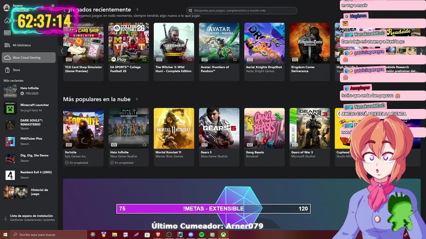Click the Windows taskbar search box
This screenshot has width=426, height=239.
pyautogui.click(x=49, y=235)
